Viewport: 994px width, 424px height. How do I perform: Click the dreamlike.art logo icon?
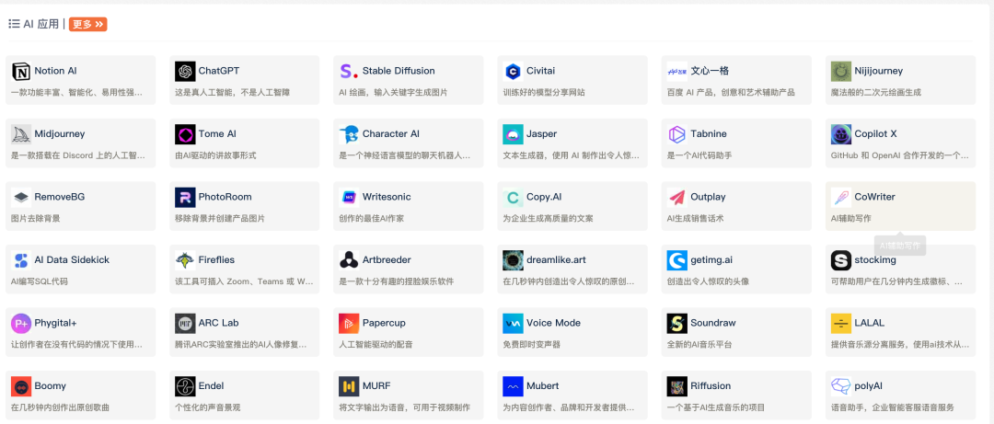[513, 260]
